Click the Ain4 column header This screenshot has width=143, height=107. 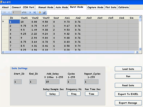tap(101, 18)
